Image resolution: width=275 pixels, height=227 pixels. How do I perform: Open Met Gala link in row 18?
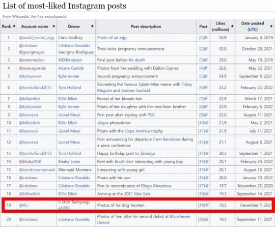(142, 194)
